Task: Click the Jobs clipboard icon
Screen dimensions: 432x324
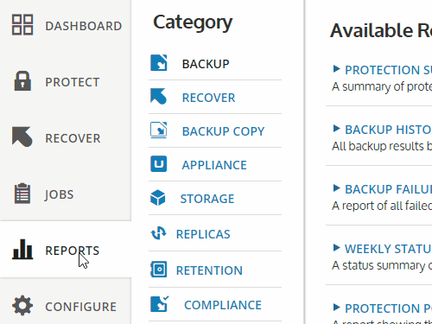Action: 22,194
